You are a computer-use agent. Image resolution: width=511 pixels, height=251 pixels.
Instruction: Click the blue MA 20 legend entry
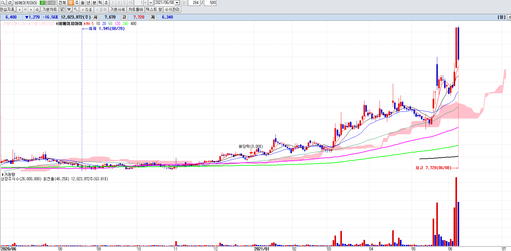[104, 23]
